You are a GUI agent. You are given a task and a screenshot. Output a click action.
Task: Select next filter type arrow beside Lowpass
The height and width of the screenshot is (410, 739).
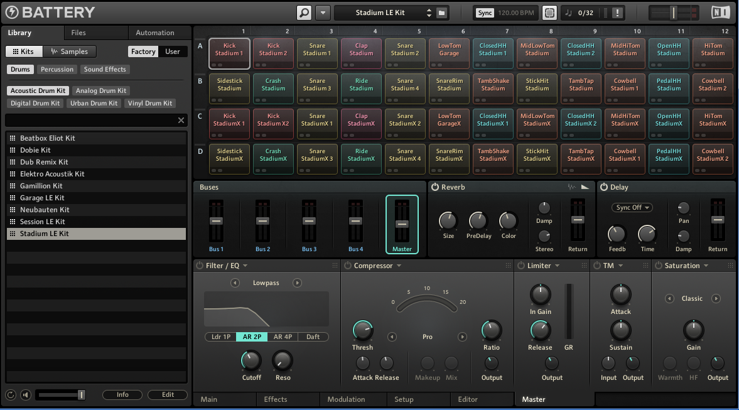click(297, 283)
